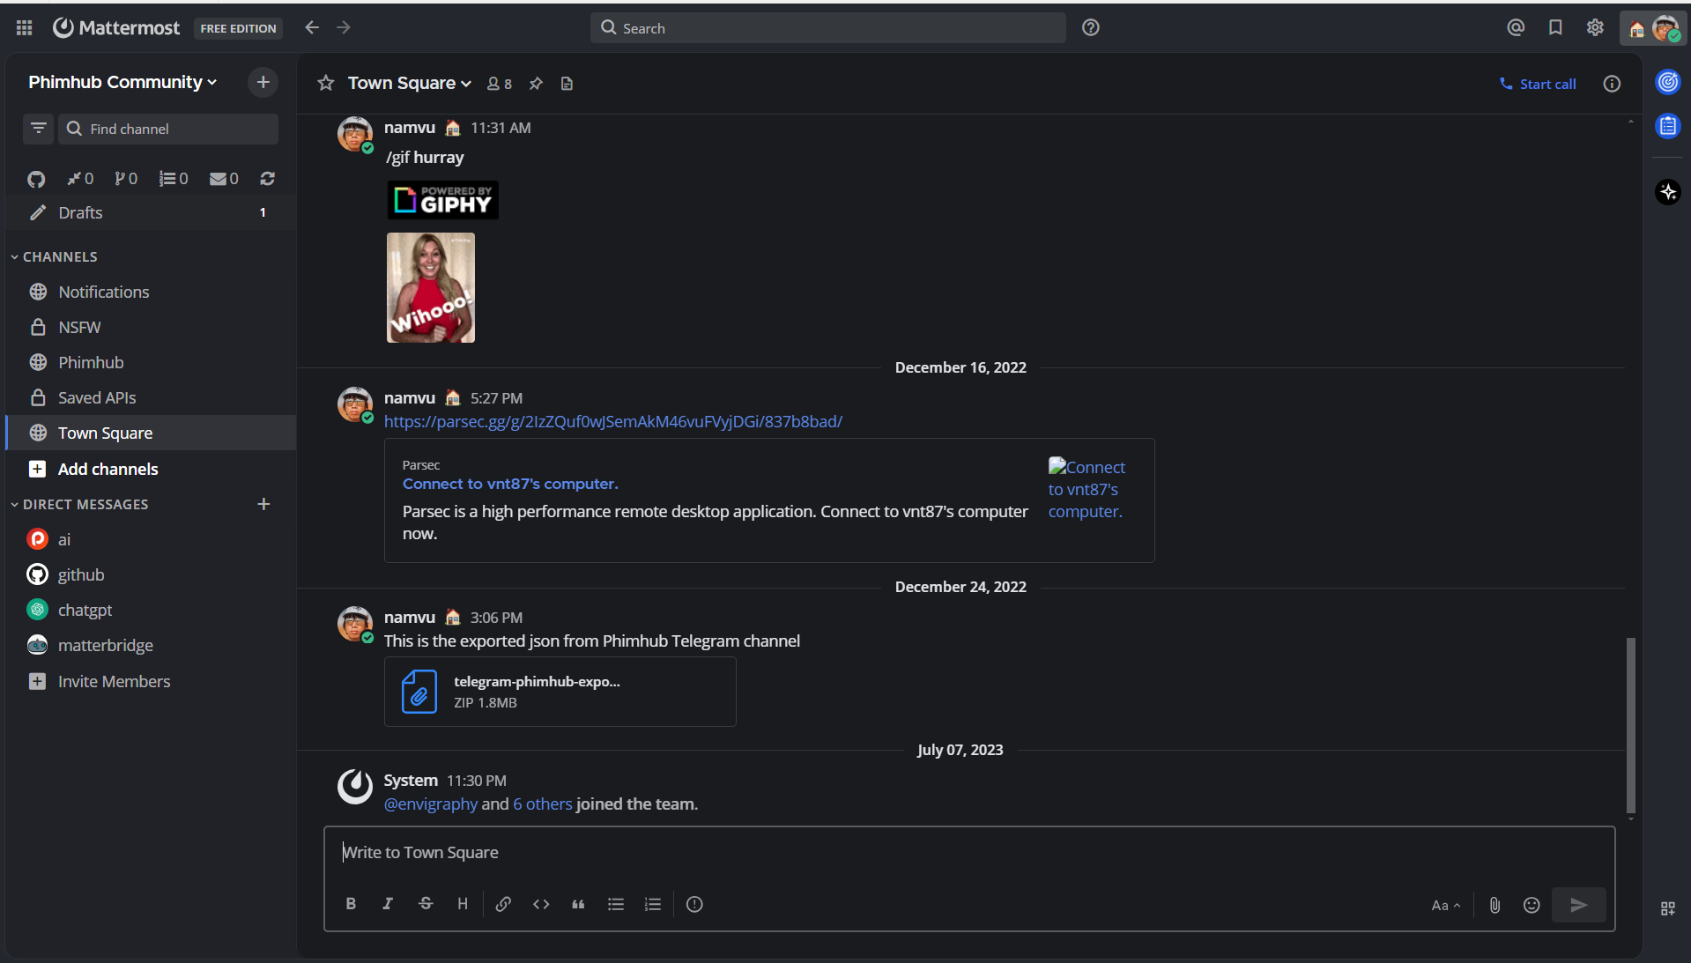Screen dimensions: 1691x963
Task: Go forward in history with right arrow
Action: (x=344, y=28)
